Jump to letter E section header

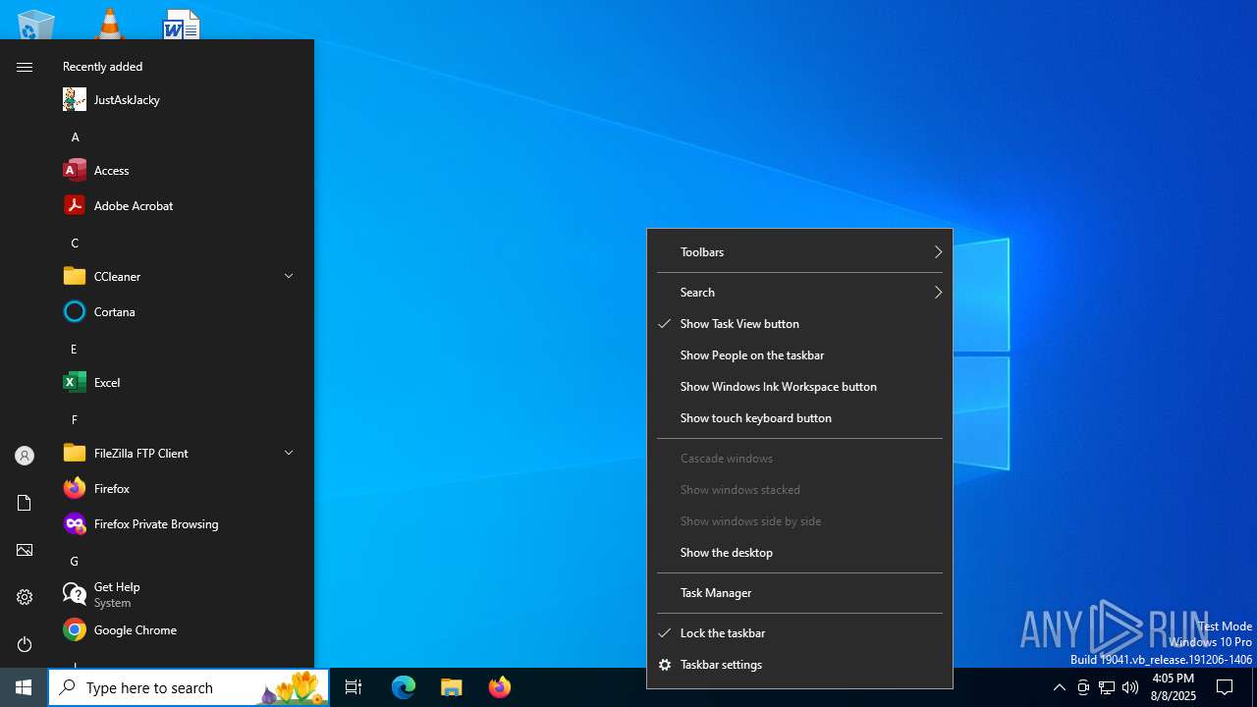75,350
